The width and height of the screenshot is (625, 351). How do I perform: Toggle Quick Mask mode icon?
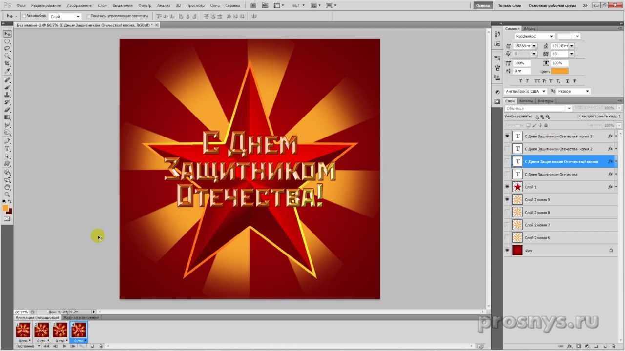point(7,218)
